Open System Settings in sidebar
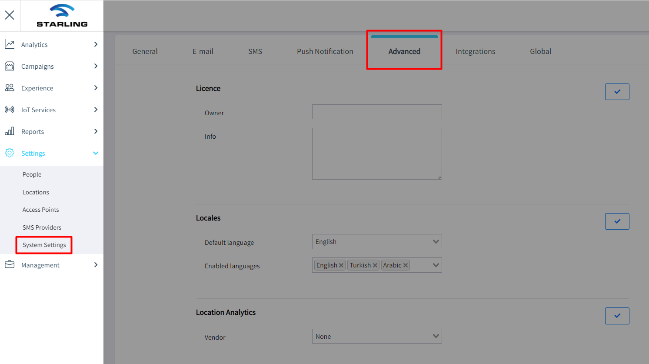 tap(44, 245)
